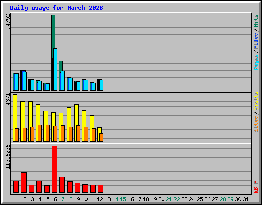Click day label "31" on the x-axis
Screen dimensions: 262x205
coord(246,199)
